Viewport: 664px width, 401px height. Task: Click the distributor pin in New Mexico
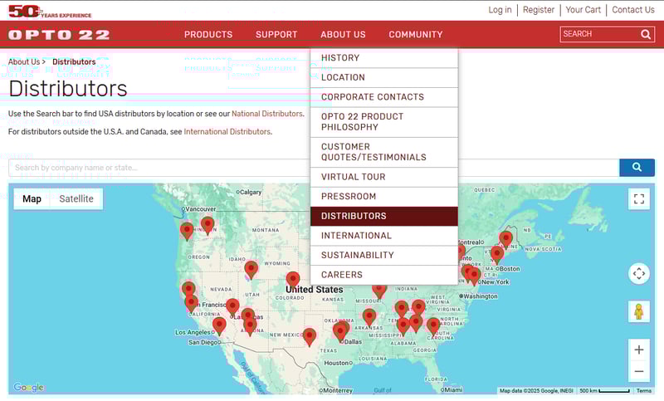[x=310, y=336]
